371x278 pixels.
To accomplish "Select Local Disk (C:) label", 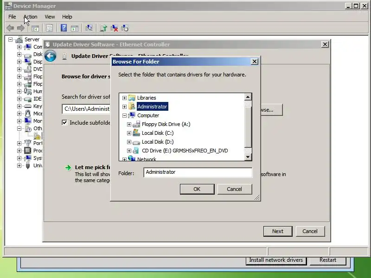I will (x=158, y=133).
